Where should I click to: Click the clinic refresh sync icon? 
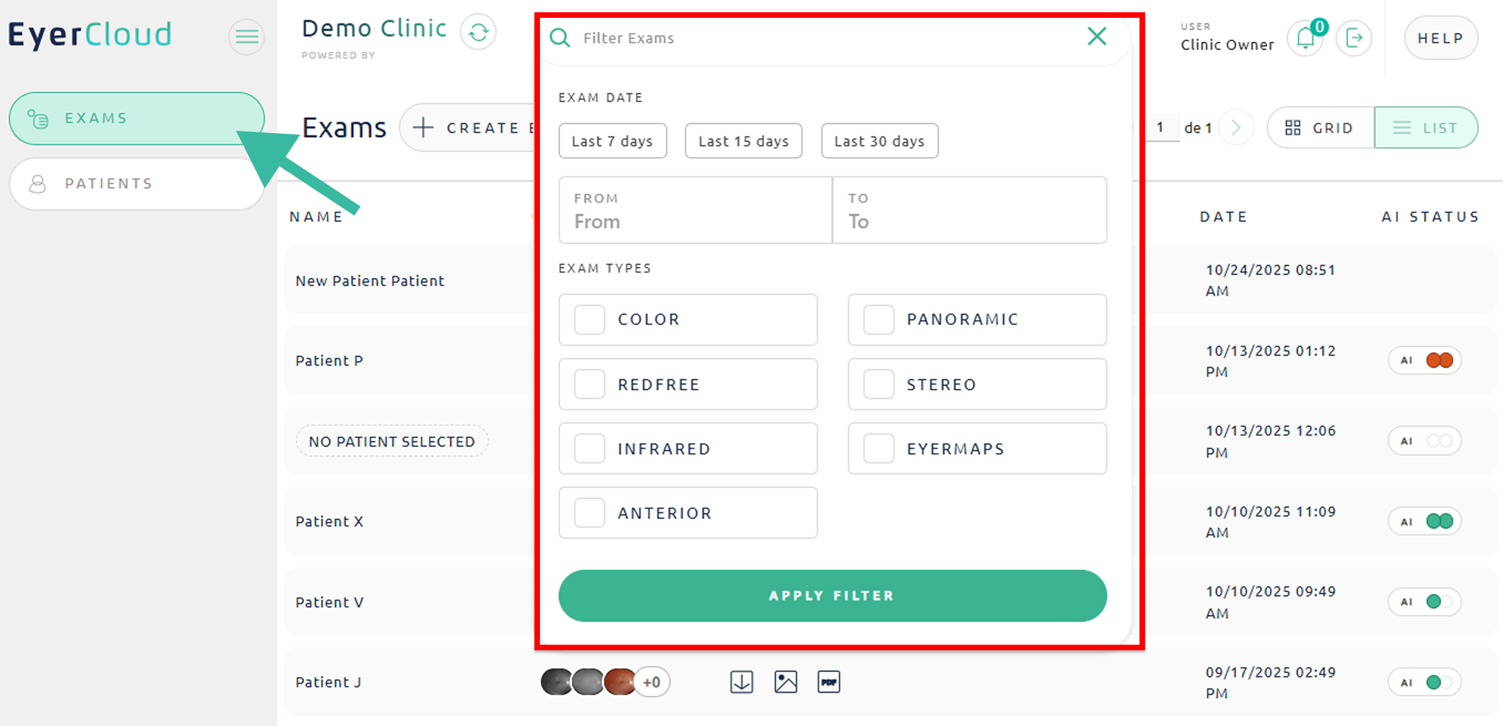click(478, 32)
